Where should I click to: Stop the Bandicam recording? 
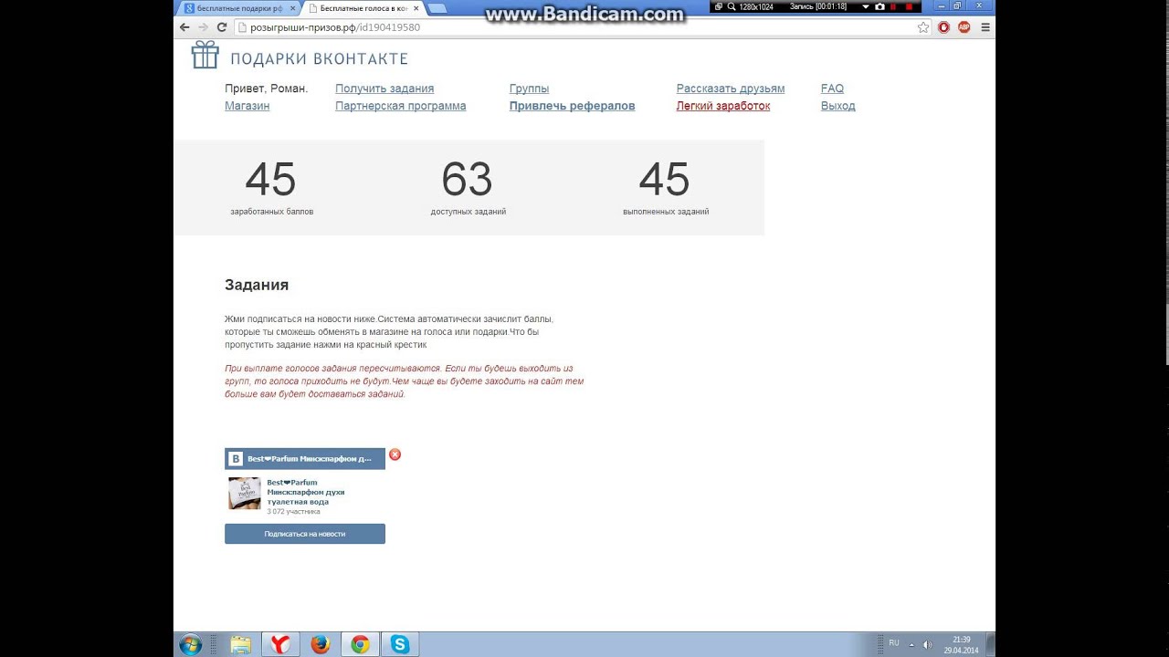point(909,6)
